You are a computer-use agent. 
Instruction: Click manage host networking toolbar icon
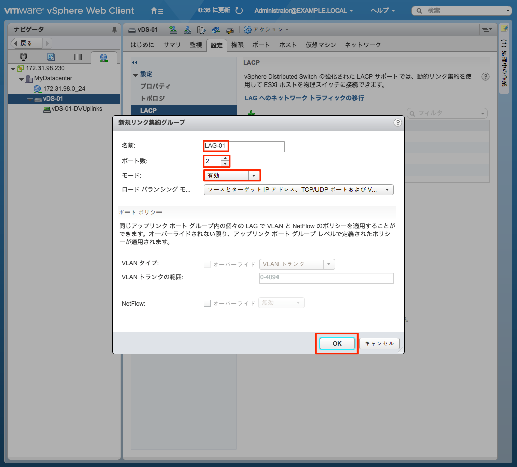pos(187,30)
